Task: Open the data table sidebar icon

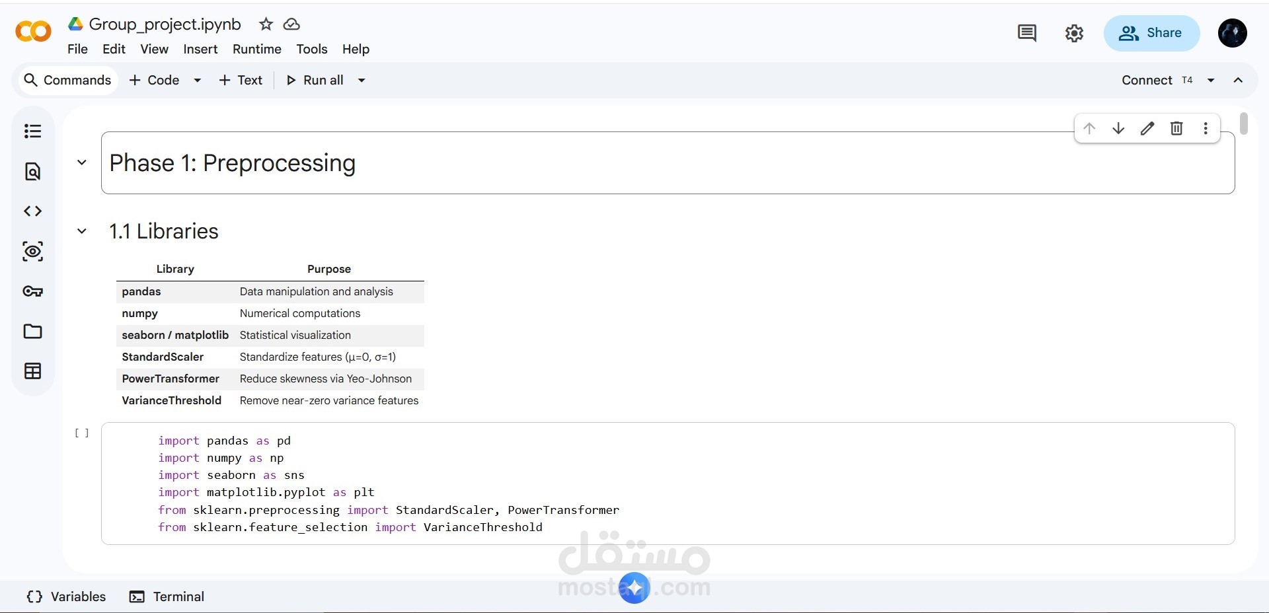Action: (x=32, y=371)
